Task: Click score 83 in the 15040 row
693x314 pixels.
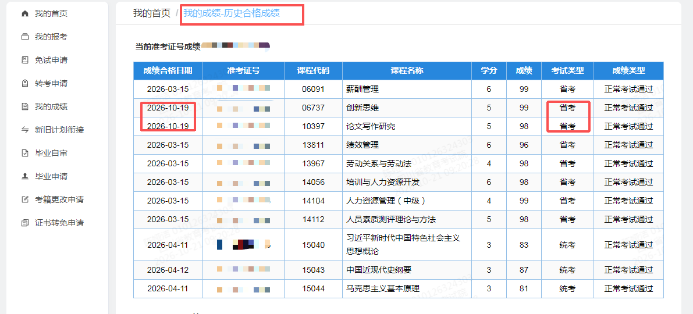Action: (524, 245)
